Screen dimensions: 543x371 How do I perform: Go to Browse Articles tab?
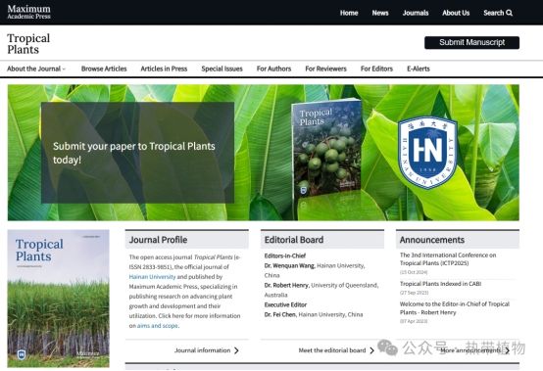click(x=104, y=69)
